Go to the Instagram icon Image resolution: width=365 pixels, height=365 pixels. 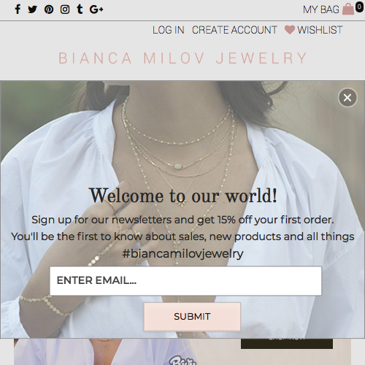click(x=65, y=9)
